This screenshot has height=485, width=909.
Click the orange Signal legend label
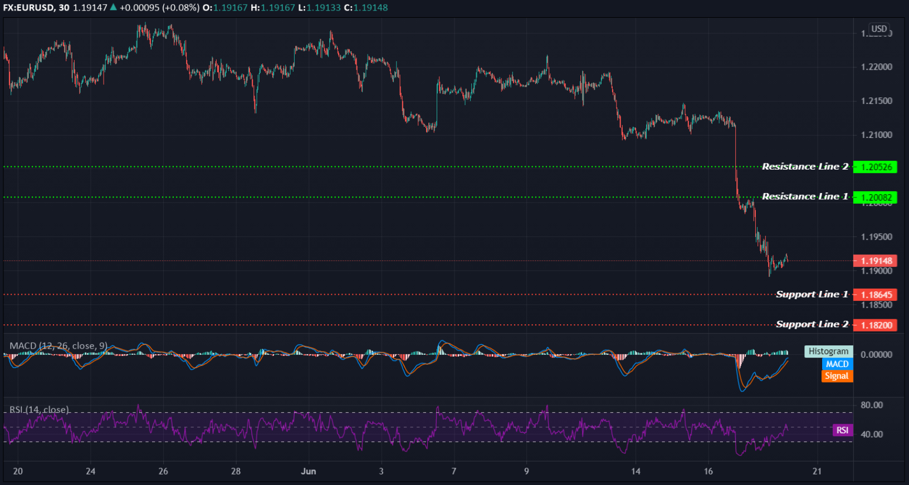point(837,376)
